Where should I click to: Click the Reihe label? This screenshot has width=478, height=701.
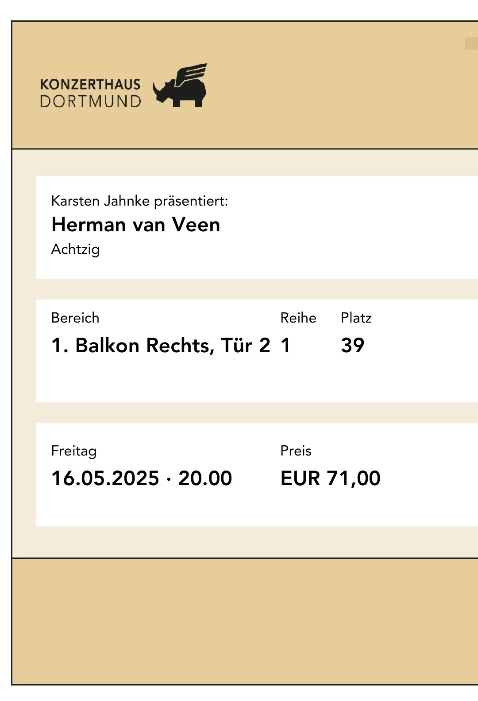click(x=298, y=318)
